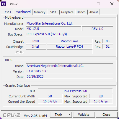
Task: Go to the SPD tab
Action: pyautogui.click(x=53, y=12)
